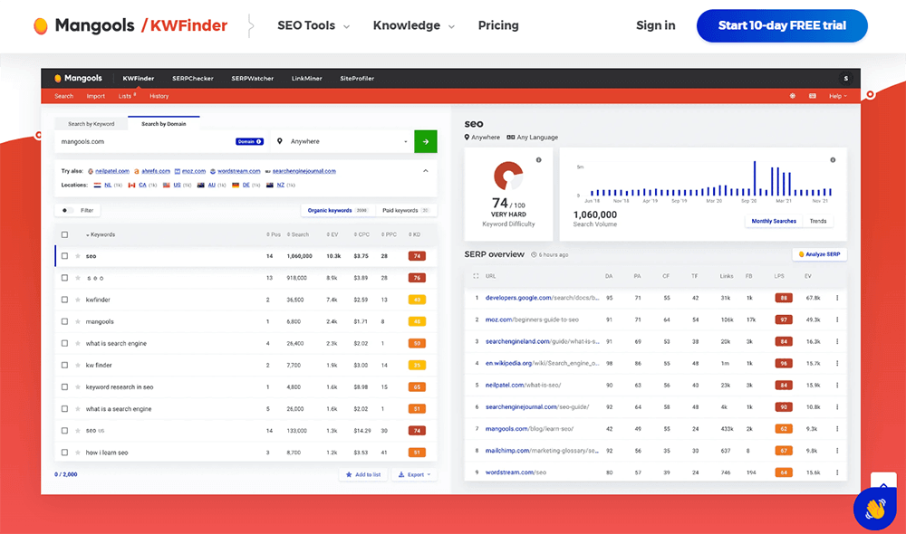The width and height of the screenshot is (906, 534).
Task: Click the Mangools logo in the dark app bar
Action: pos(78,79)
